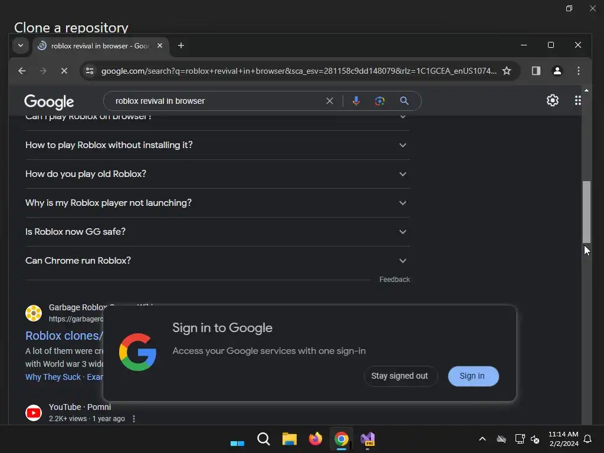Click the Feedback link

(395, 279)
